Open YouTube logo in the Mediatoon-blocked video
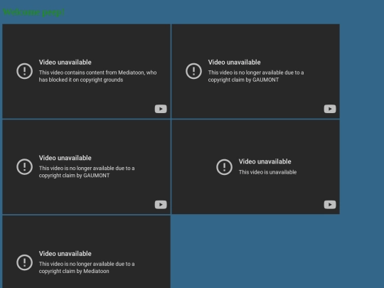This screenshot has width=384, height=288. (x=161, y=109)
